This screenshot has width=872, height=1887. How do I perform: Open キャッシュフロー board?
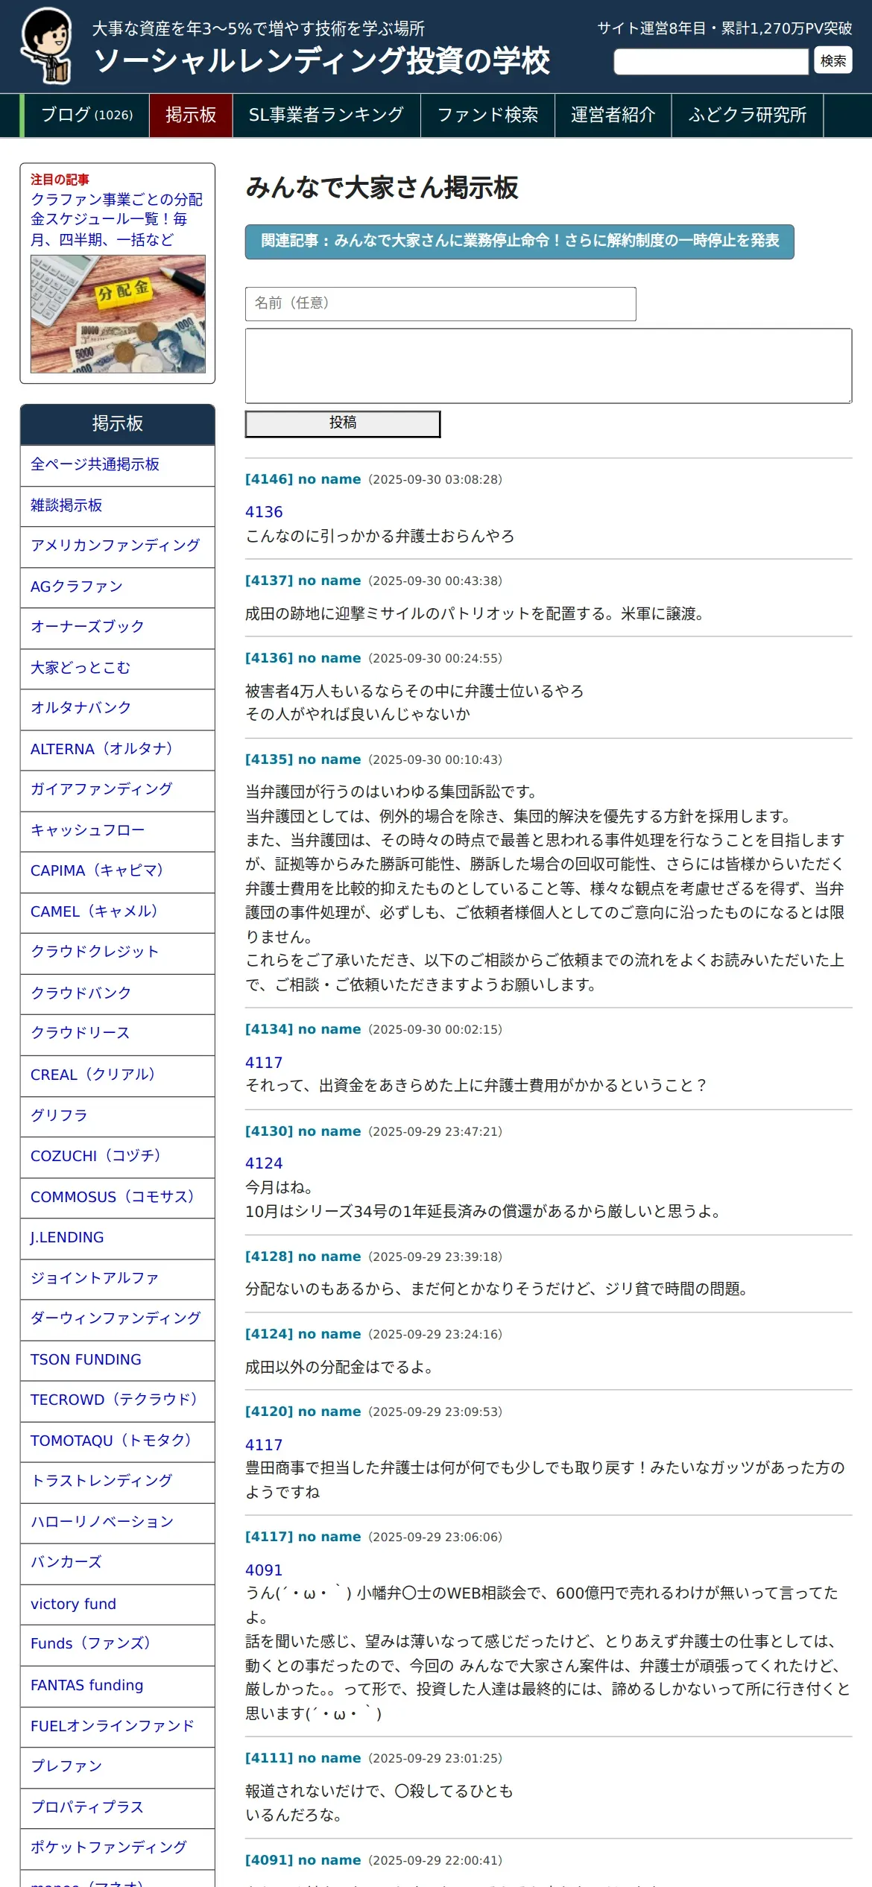[118, 831]
